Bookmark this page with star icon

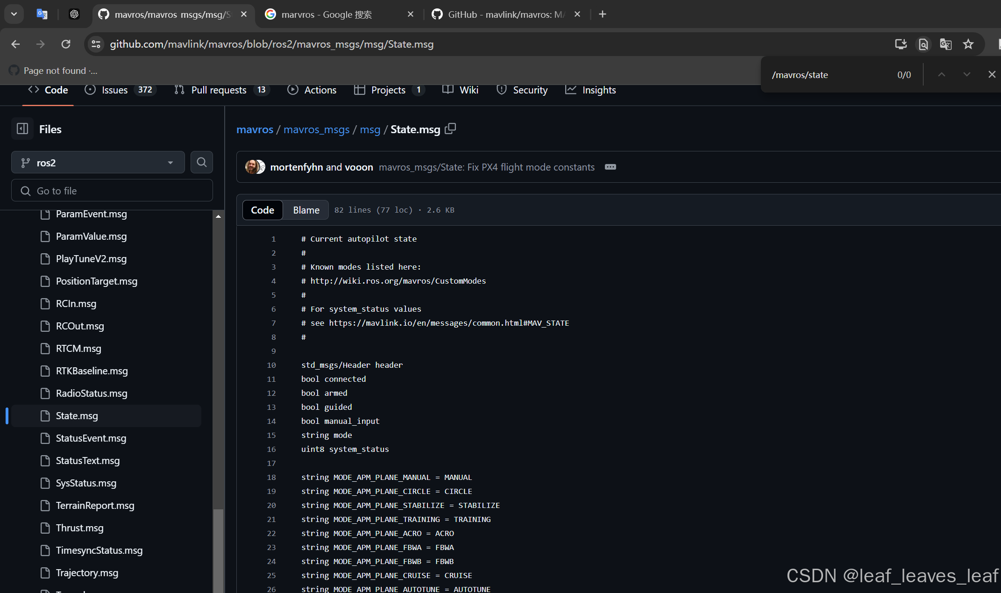968,44
